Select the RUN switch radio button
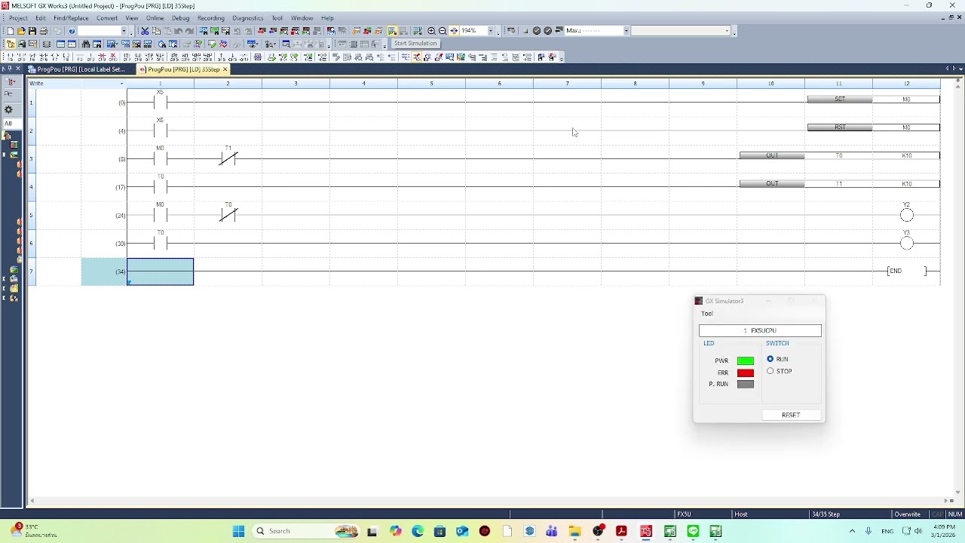 coord(770,359)
